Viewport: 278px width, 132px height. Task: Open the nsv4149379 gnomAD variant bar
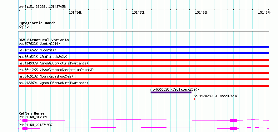144,66
